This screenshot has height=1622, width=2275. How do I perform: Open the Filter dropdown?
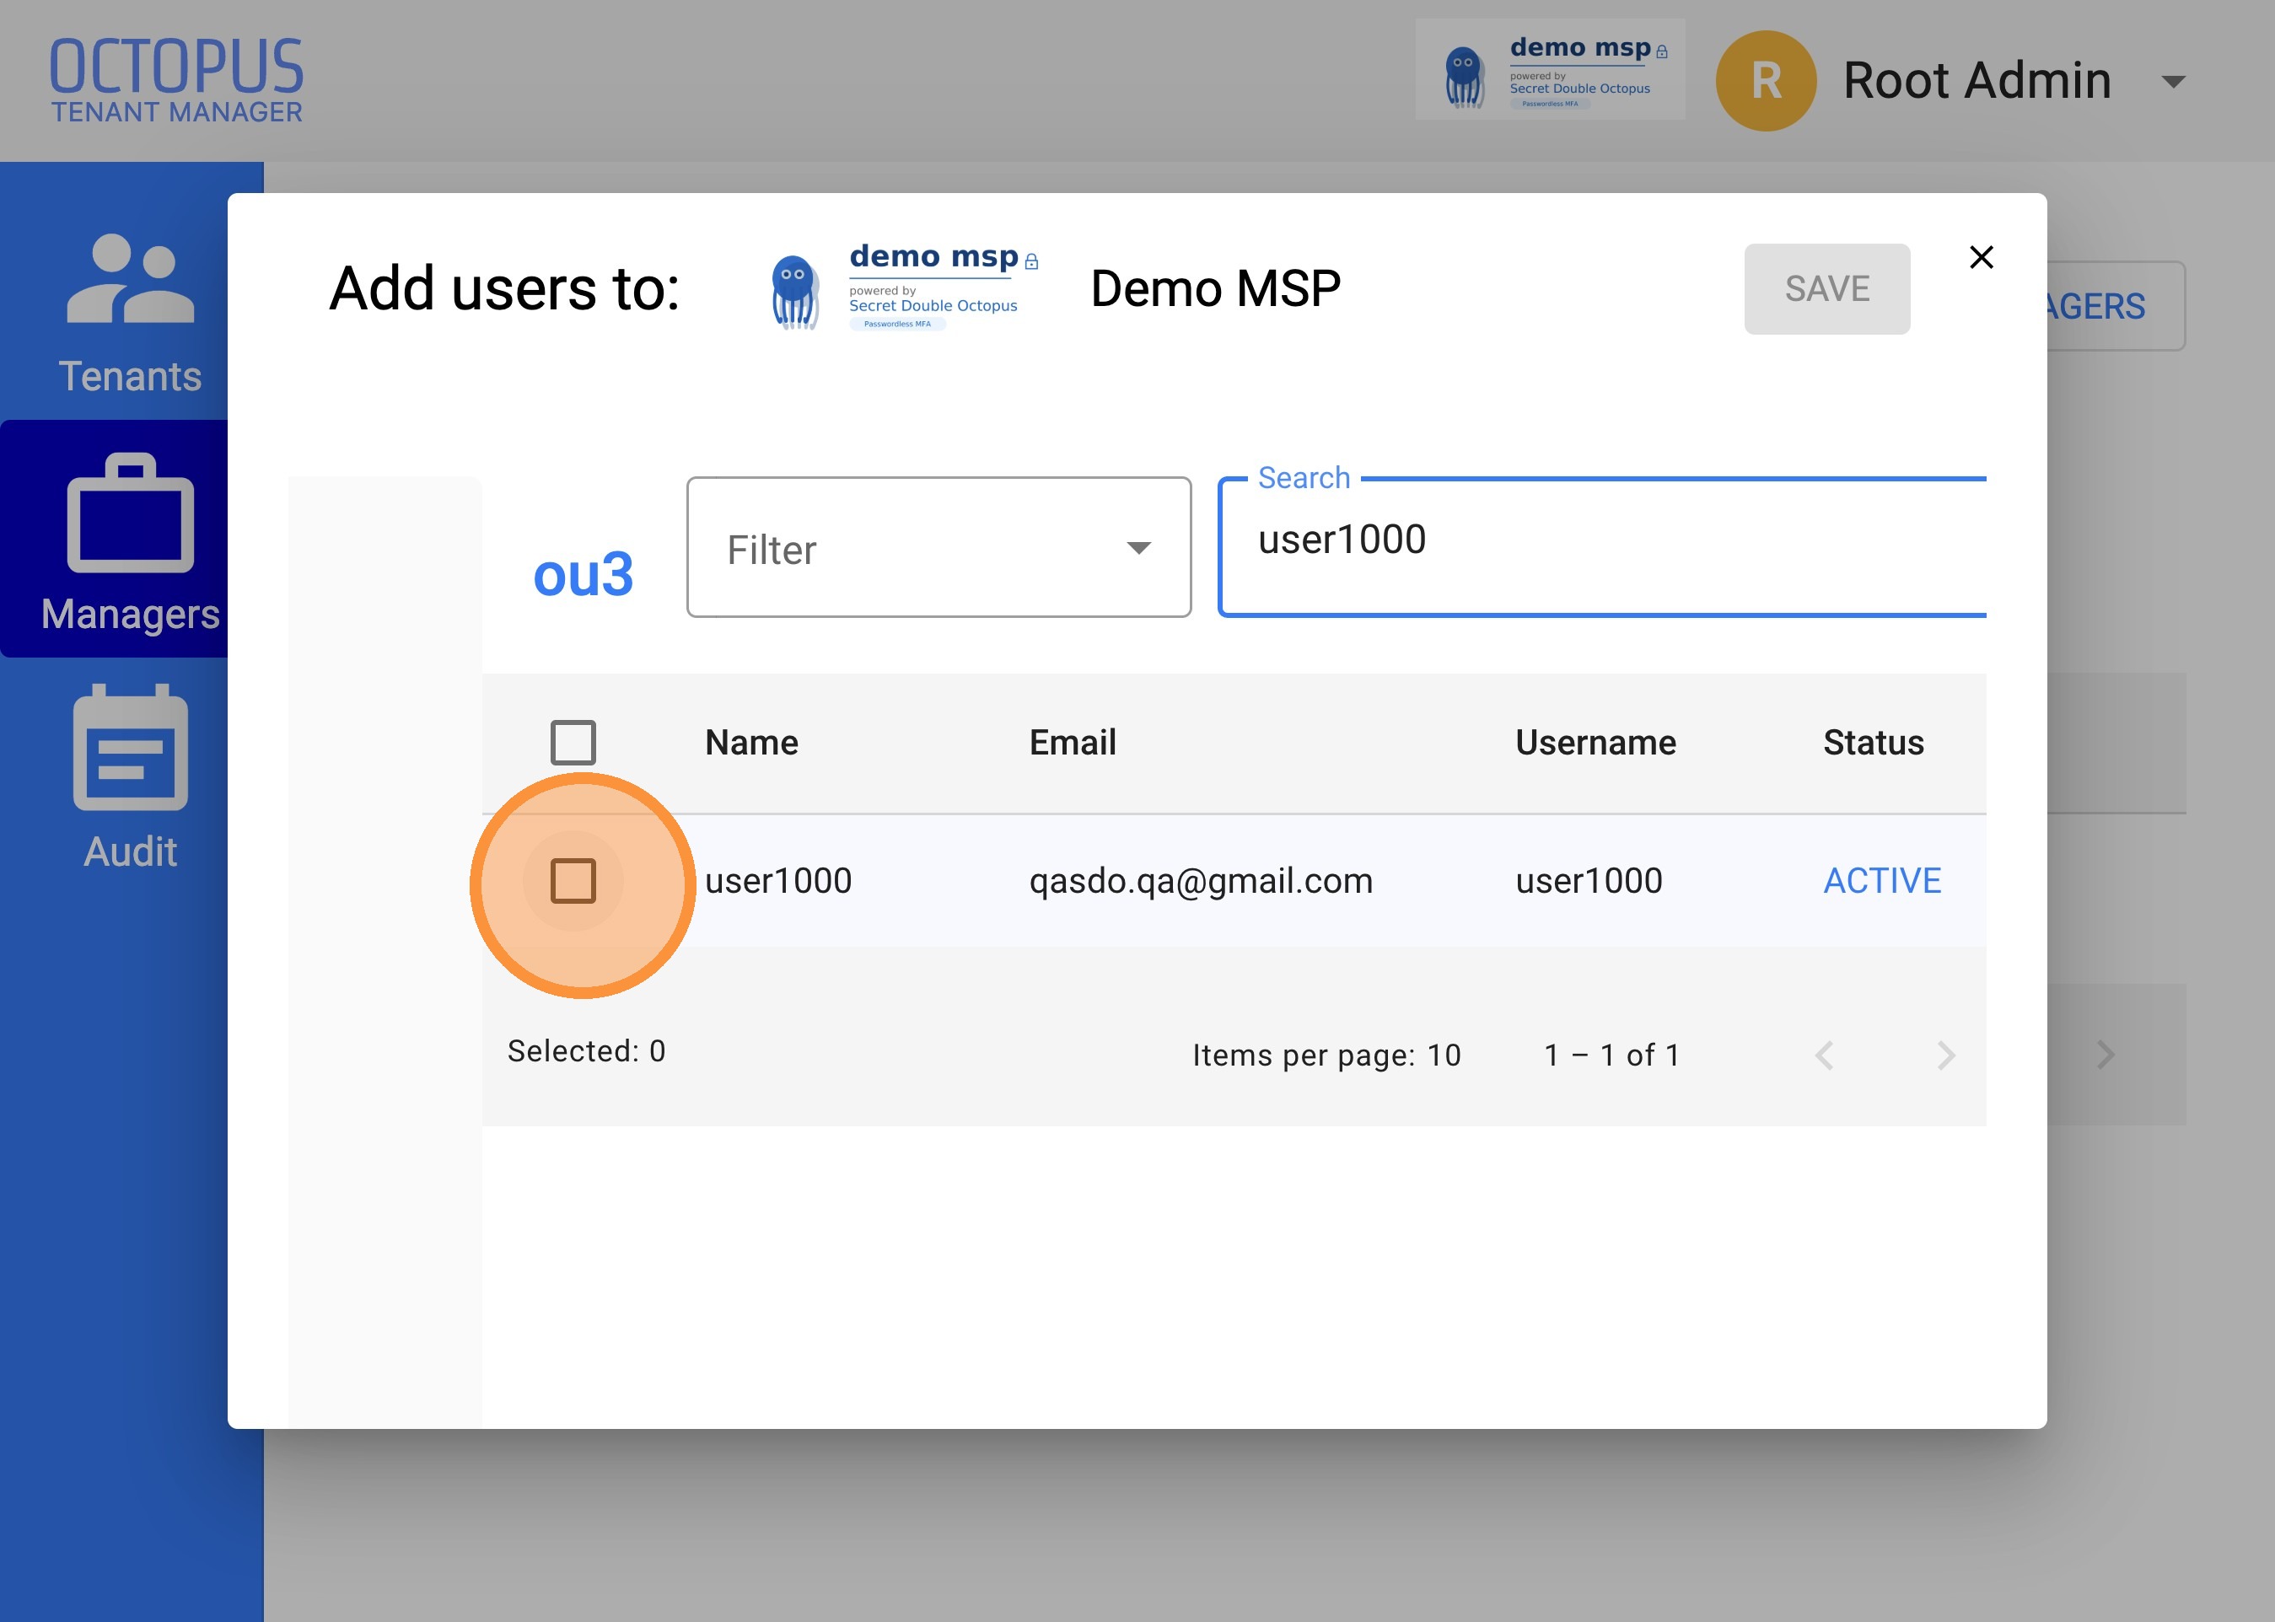[x=939, y=547]
